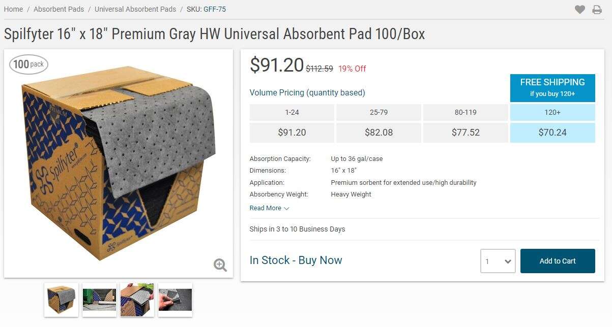
Task: Select the third thumbnail of the pad in use
Action: [137, 300]
